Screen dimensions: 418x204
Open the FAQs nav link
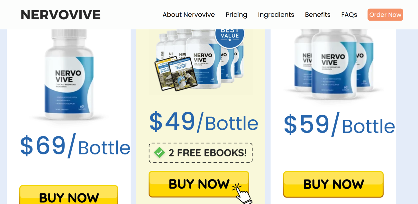349,15
